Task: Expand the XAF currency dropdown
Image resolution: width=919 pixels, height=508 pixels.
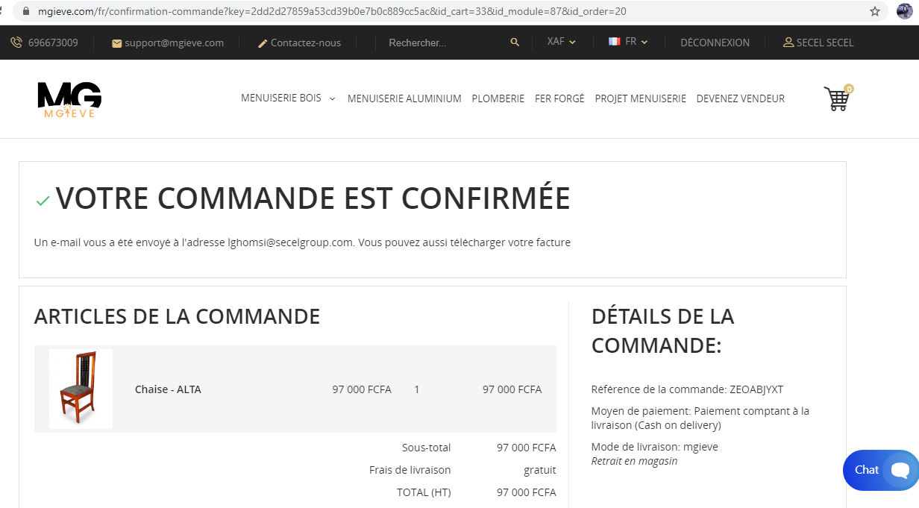Action: (562, 42)
